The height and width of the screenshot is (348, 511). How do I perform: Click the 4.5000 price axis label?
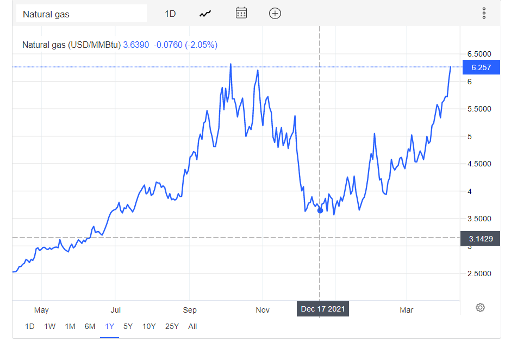(x=479, y=164)
